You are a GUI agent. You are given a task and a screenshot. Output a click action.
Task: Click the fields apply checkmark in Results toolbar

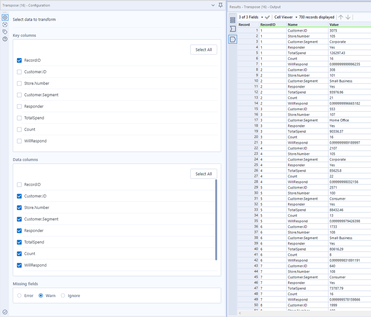[x=267, y=17]
